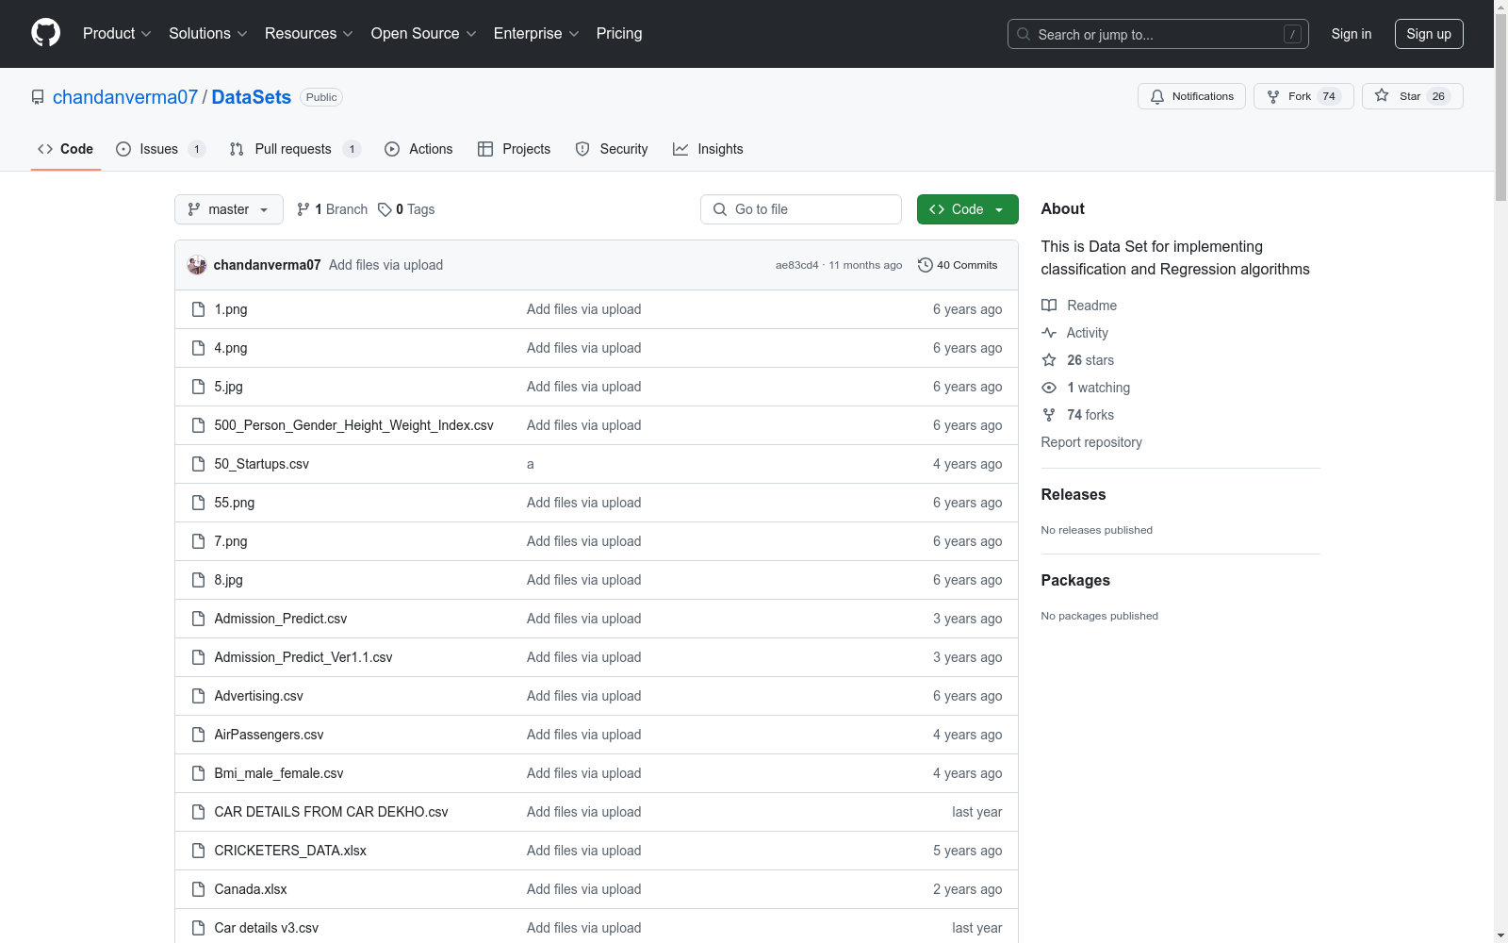Open file Admission_Predict_Ver1.1.csv
This screenshot has width=1508, height=943.
303,657
